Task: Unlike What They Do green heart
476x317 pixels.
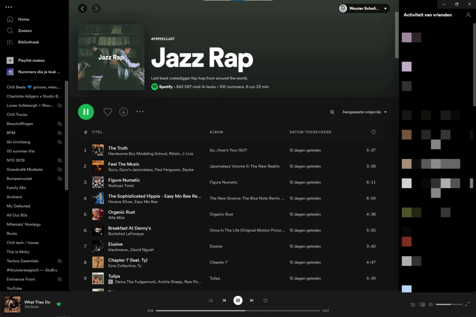Action: pos(59,304)
